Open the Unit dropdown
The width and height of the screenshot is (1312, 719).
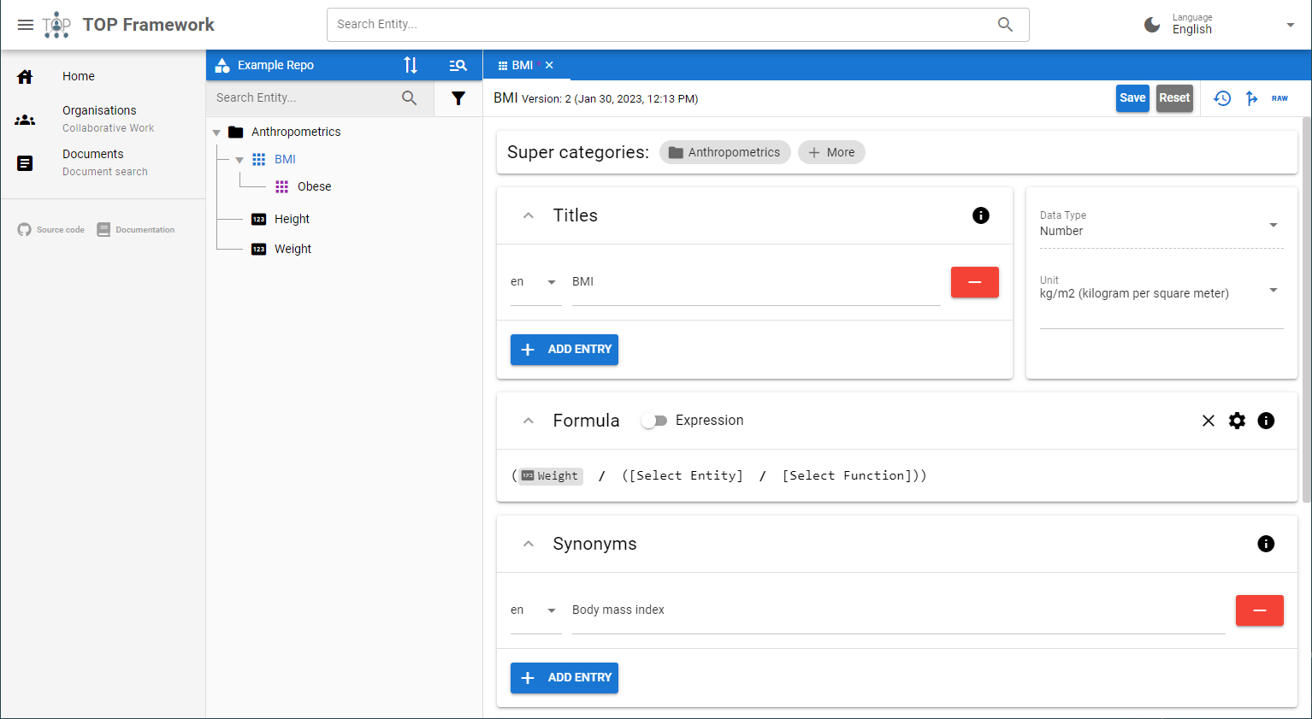tap(1161, 291)
